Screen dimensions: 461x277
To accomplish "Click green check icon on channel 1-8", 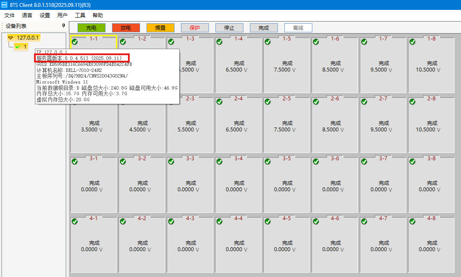I will tap(412, 42).
